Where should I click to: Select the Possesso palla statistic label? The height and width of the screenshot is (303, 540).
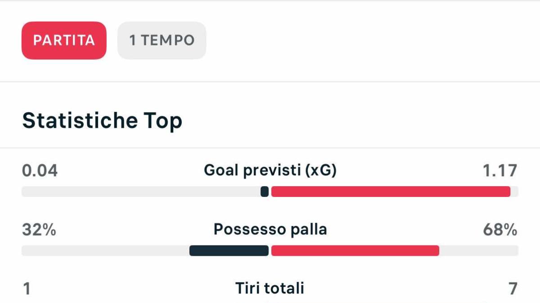pyautogui.click(x=270, y=229)
